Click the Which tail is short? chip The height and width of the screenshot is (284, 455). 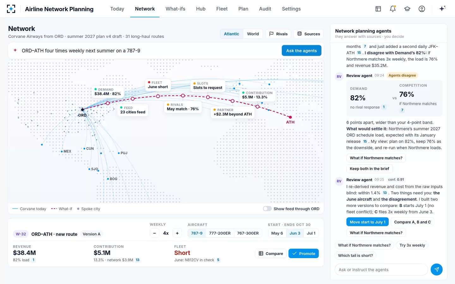click(355, 255)
